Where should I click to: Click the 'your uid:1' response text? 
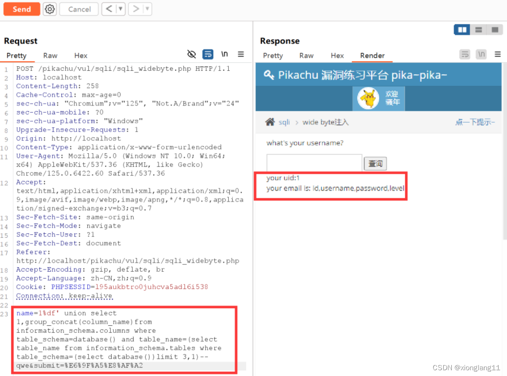[x=283, y=178]
